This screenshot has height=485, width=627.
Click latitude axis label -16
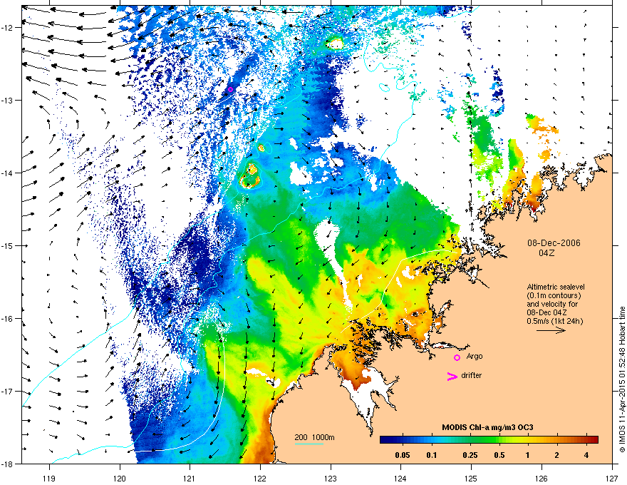point(8,319)
